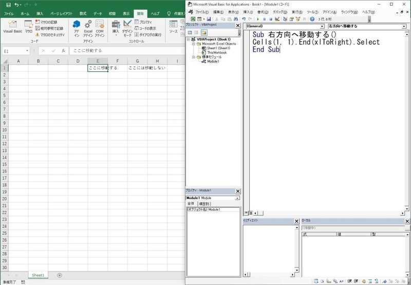Start マクロの記録 (Record Macro)
The height and width of the screenshot is (285, 411).
pos(46,22)
